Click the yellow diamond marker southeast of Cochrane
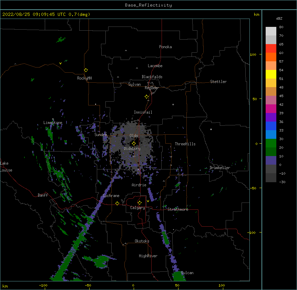This screenshot has height=290, width=297. pos(117,203)
